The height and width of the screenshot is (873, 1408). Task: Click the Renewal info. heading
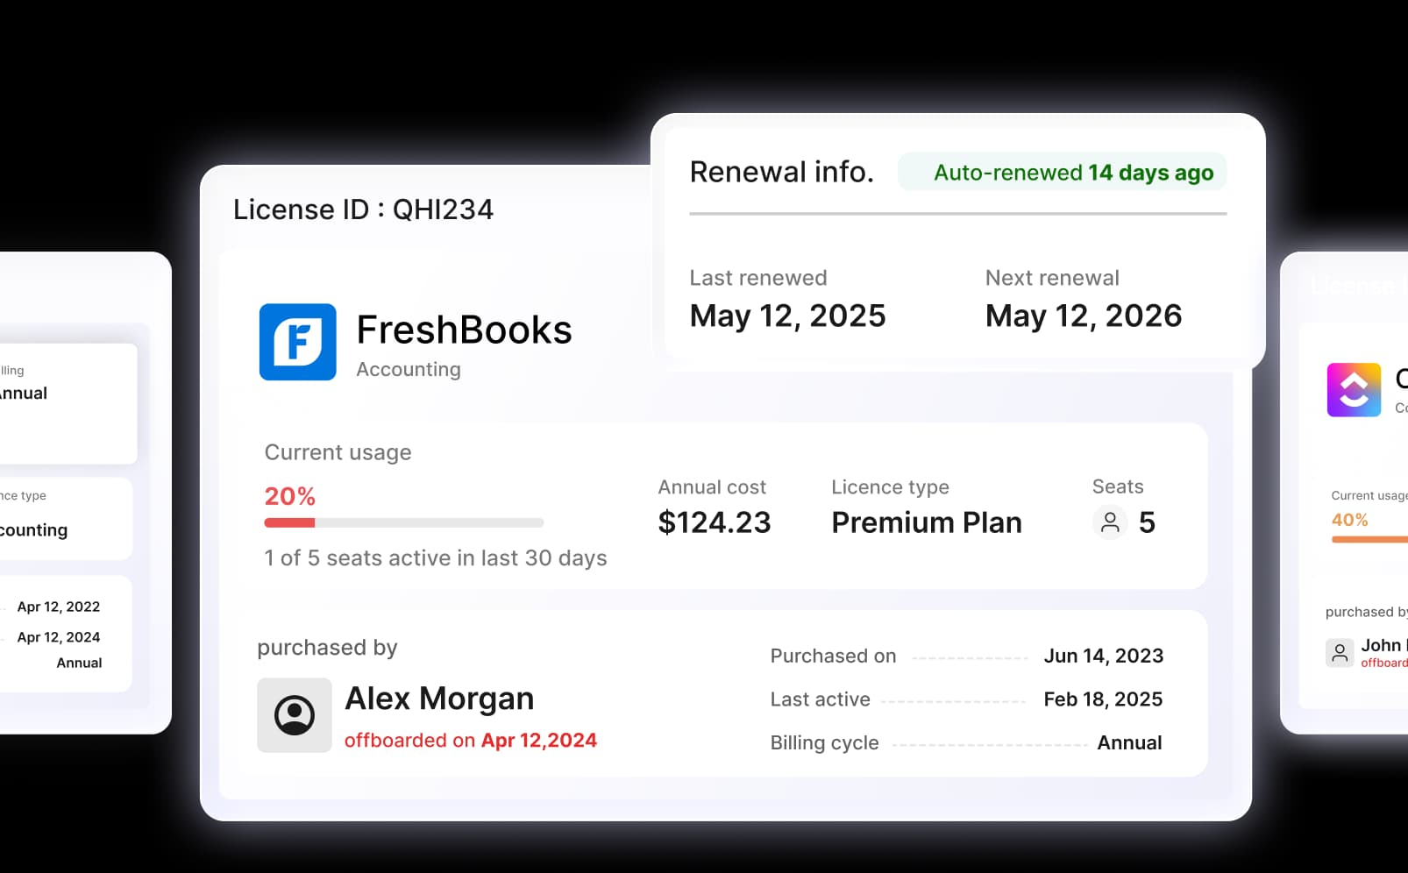pos(781,172)
